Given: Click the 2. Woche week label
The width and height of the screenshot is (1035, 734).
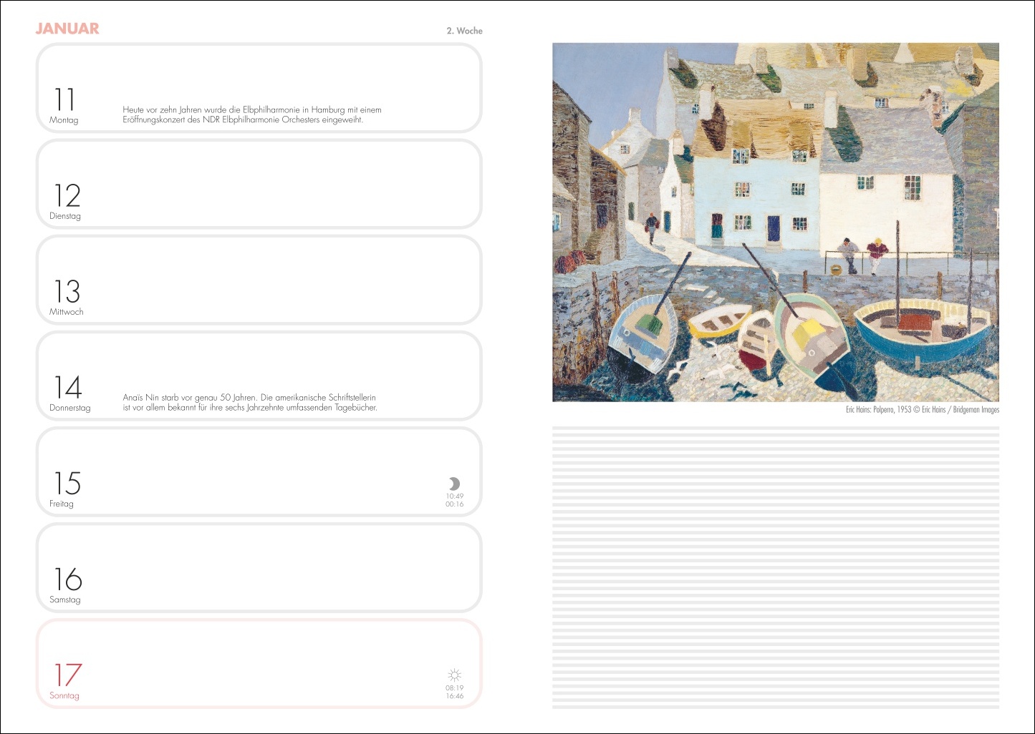Looking at the screenshot, I should tap(464, 31).
